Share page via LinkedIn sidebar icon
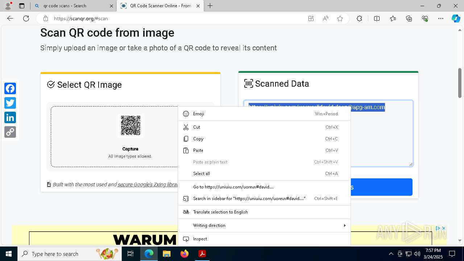Viewport: 464px width, 261px height. [x=10, y=117]
